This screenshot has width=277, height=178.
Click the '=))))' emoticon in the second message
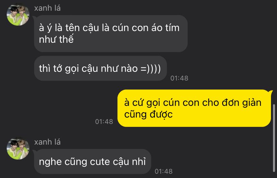[x=151, y=68]
